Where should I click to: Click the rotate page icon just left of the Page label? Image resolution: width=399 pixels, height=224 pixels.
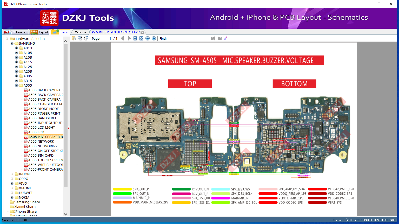[x=86, y=38]
